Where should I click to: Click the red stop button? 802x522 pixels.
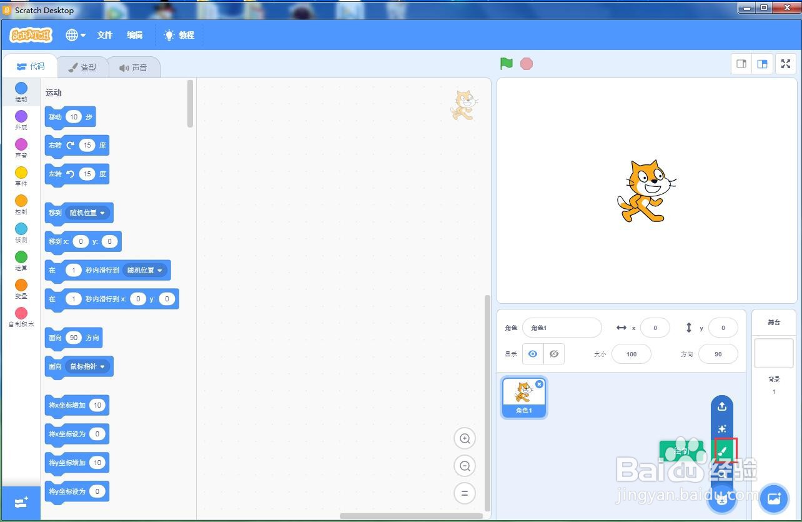(527, 64)
